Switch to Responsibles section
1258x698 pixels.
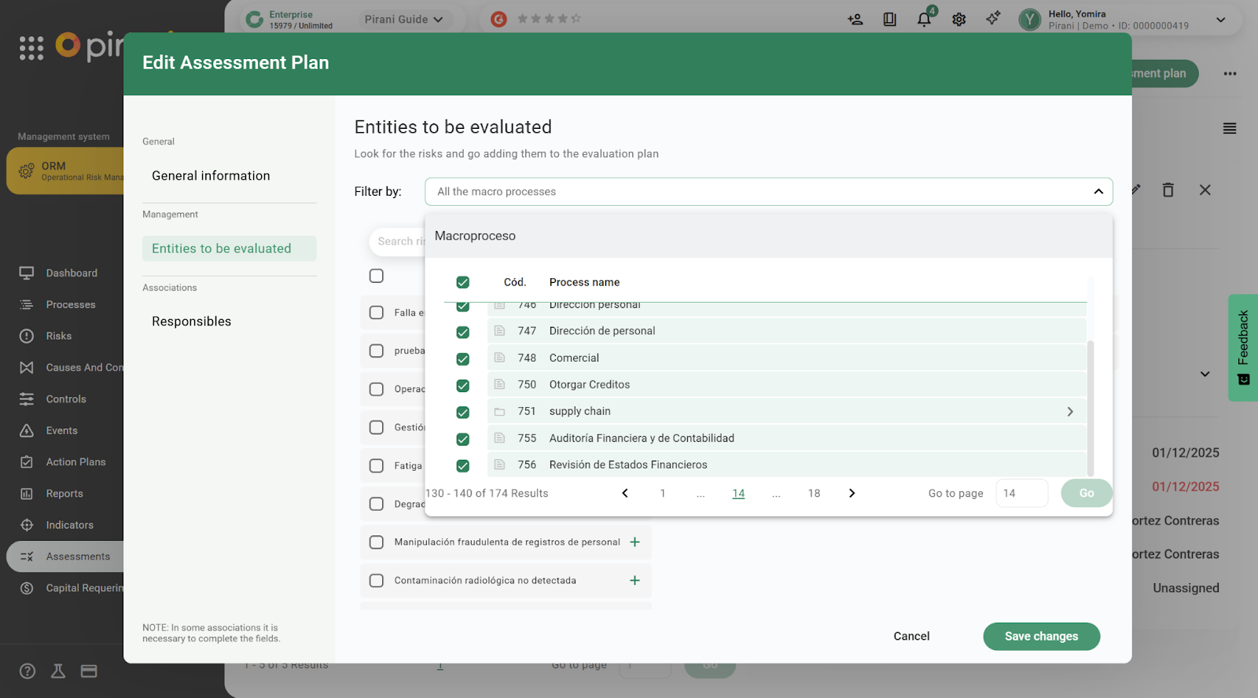point(191,321)
